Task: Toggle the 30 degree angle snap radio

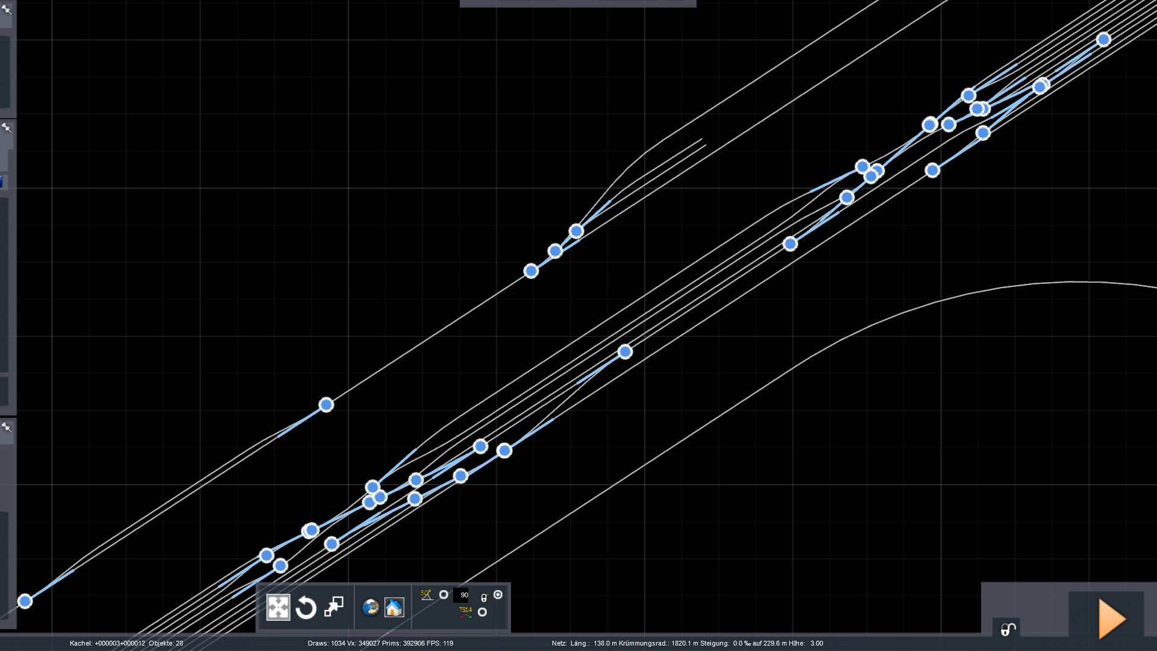Action: (444, 595)
